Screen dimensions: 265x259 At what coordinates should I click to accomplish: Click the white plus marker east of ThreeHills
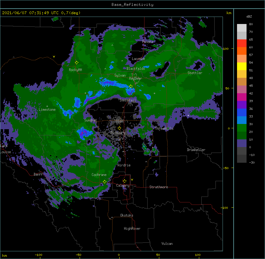coord(188,115)
